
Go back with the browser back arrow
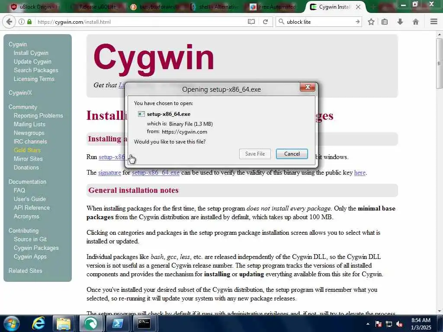[9, 22]
